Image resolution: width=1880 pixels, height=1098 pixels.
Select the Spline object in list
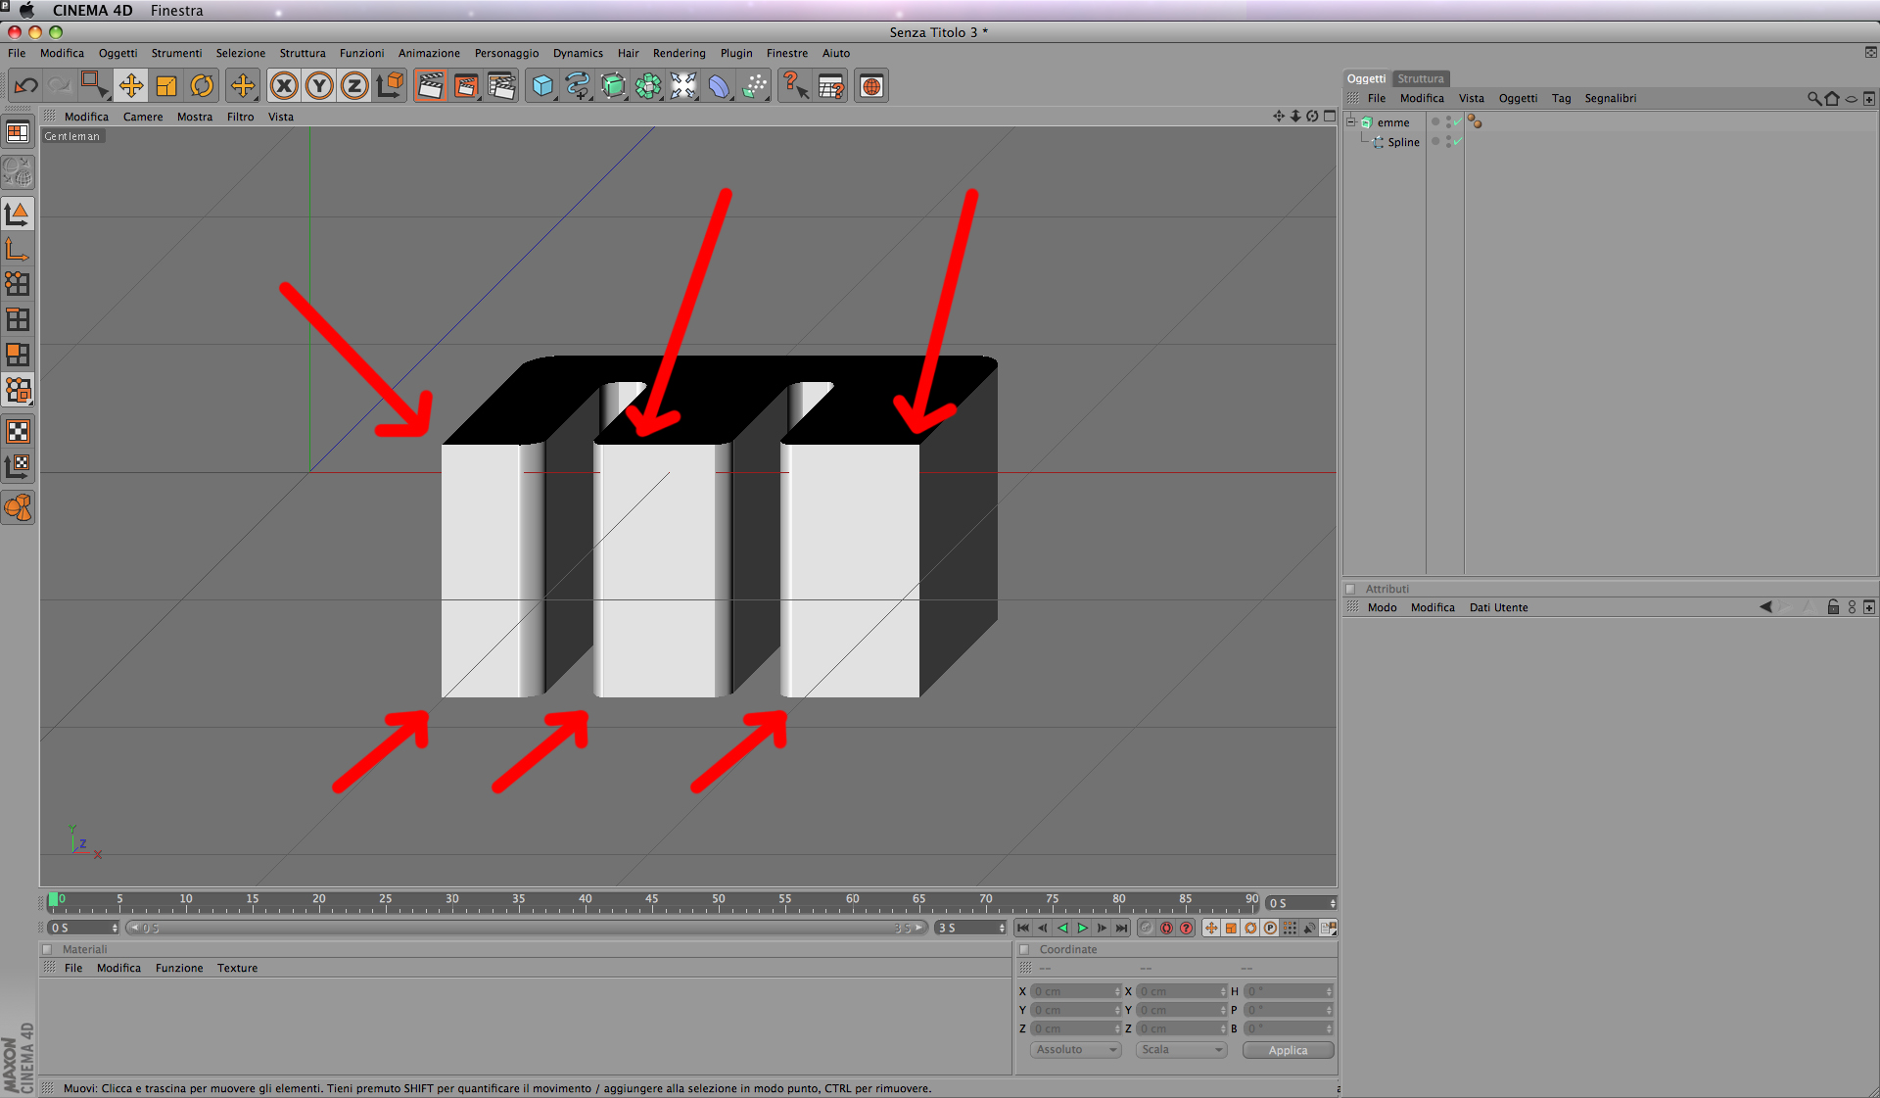tap(1402, 142)
